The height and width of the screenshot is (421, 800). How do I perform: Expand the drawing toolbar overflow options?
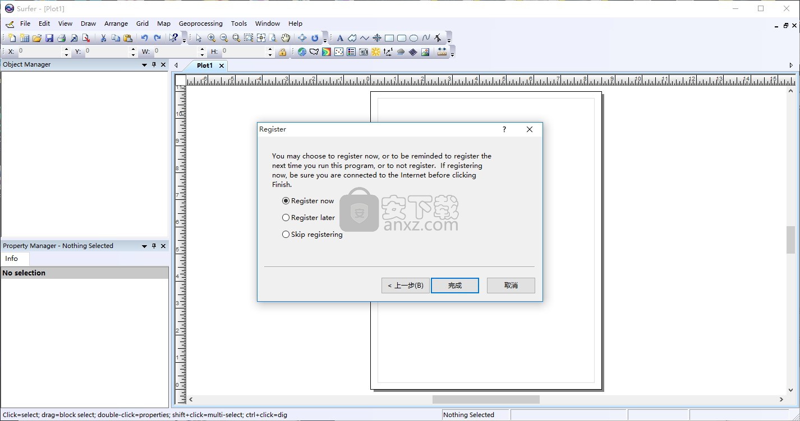pyautogui.click(x=449, y=40)
